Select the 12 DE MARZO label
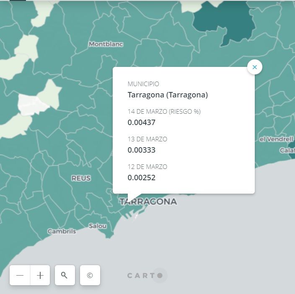This screenshot has width=295, height=294. click(x=147, y=167)
